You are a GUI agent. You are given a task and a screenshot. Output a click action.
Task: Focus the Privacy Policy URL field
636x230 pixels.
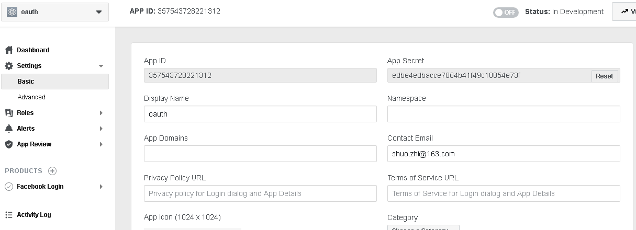(x=260, y=193)
